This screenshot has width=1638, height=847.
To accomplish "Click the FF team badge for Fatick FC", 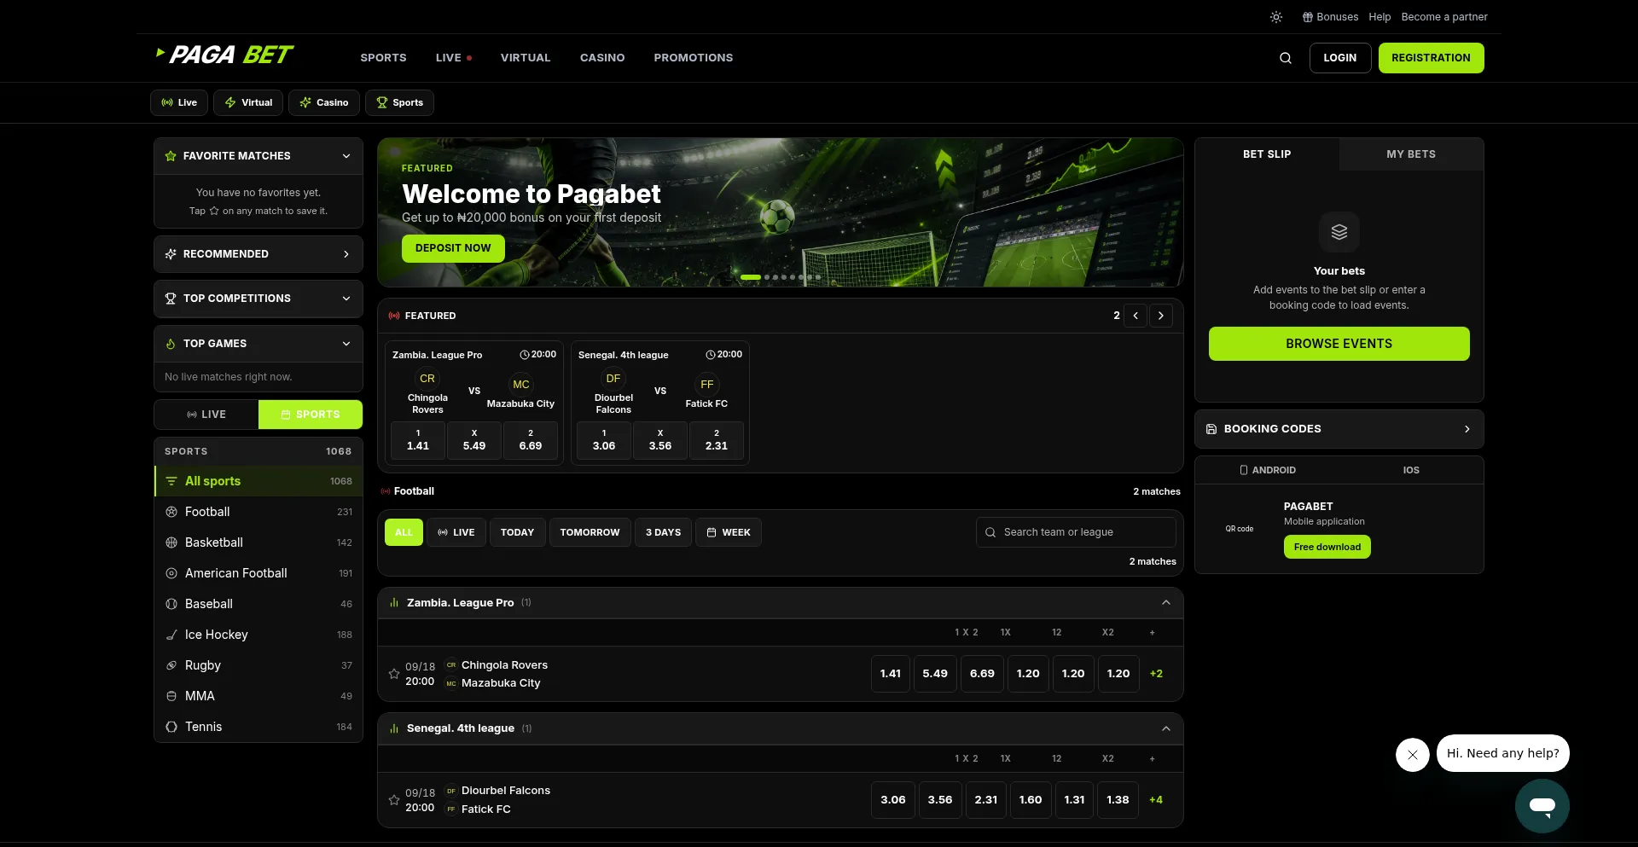I will 707,385.
